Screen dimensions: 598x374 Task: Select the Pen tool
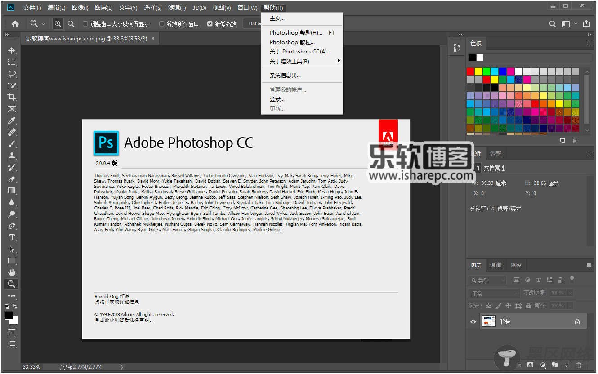[x=12, y=226]
